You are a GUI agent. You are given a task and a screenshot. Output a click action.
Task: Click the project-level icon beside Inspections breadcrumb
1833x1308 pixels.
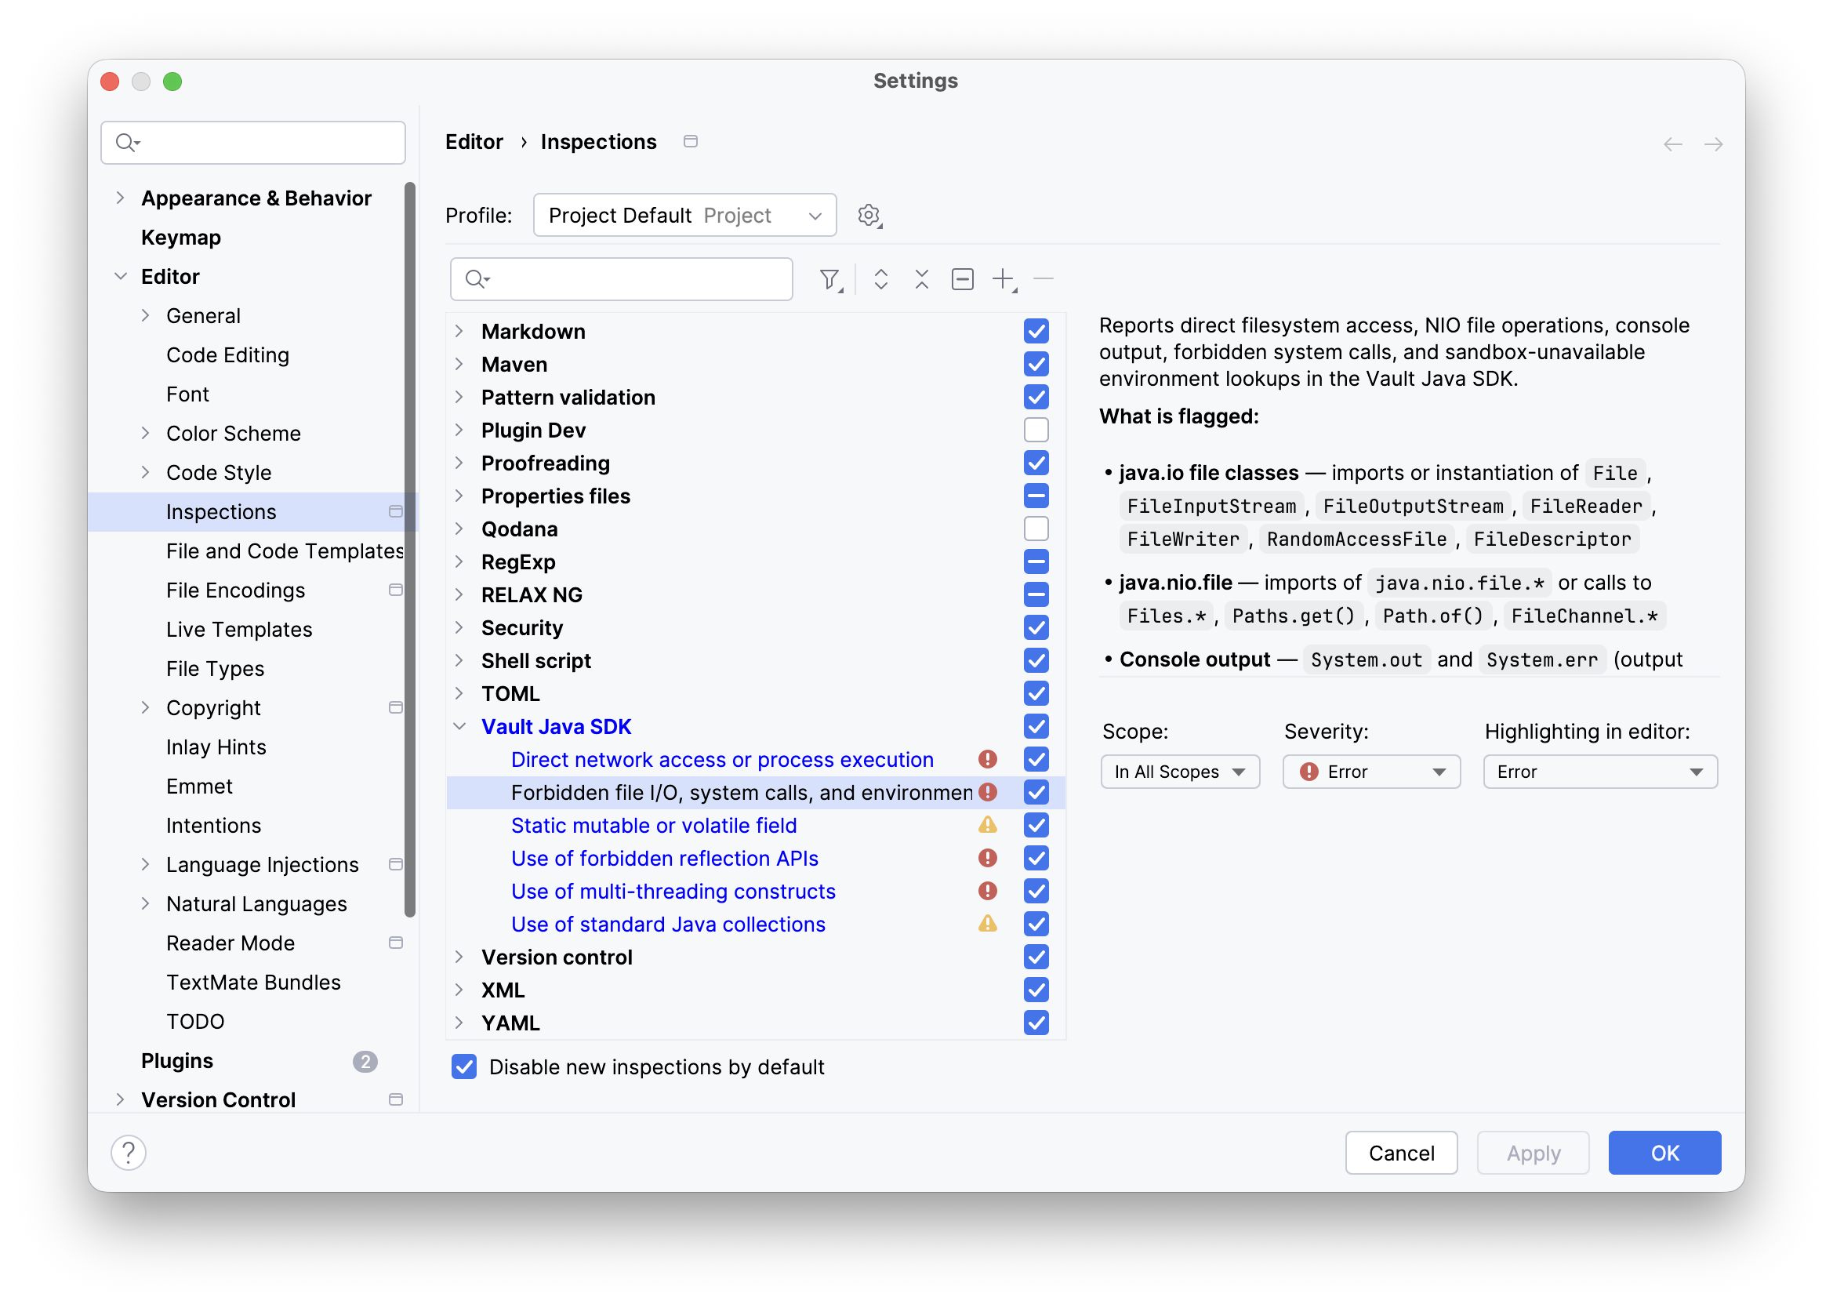(x=691, y=142)
